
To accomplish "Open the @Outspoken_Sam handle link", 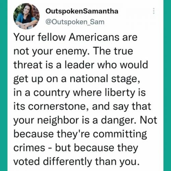I will 75,22.
